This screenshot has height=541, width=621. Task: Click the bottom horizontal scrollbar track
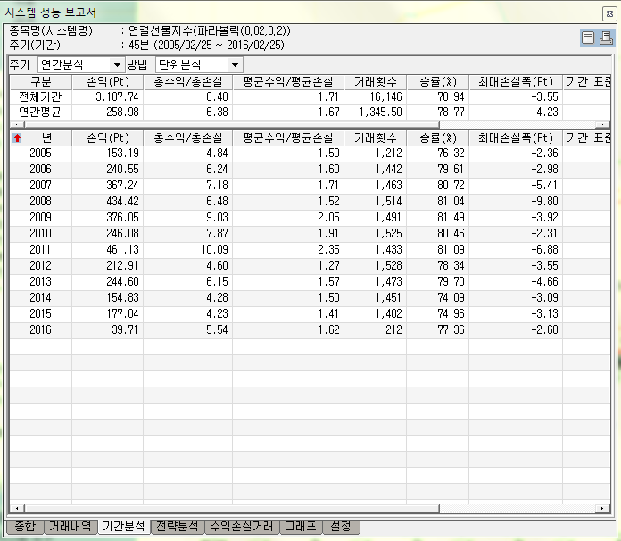click(x=517, y=509)
